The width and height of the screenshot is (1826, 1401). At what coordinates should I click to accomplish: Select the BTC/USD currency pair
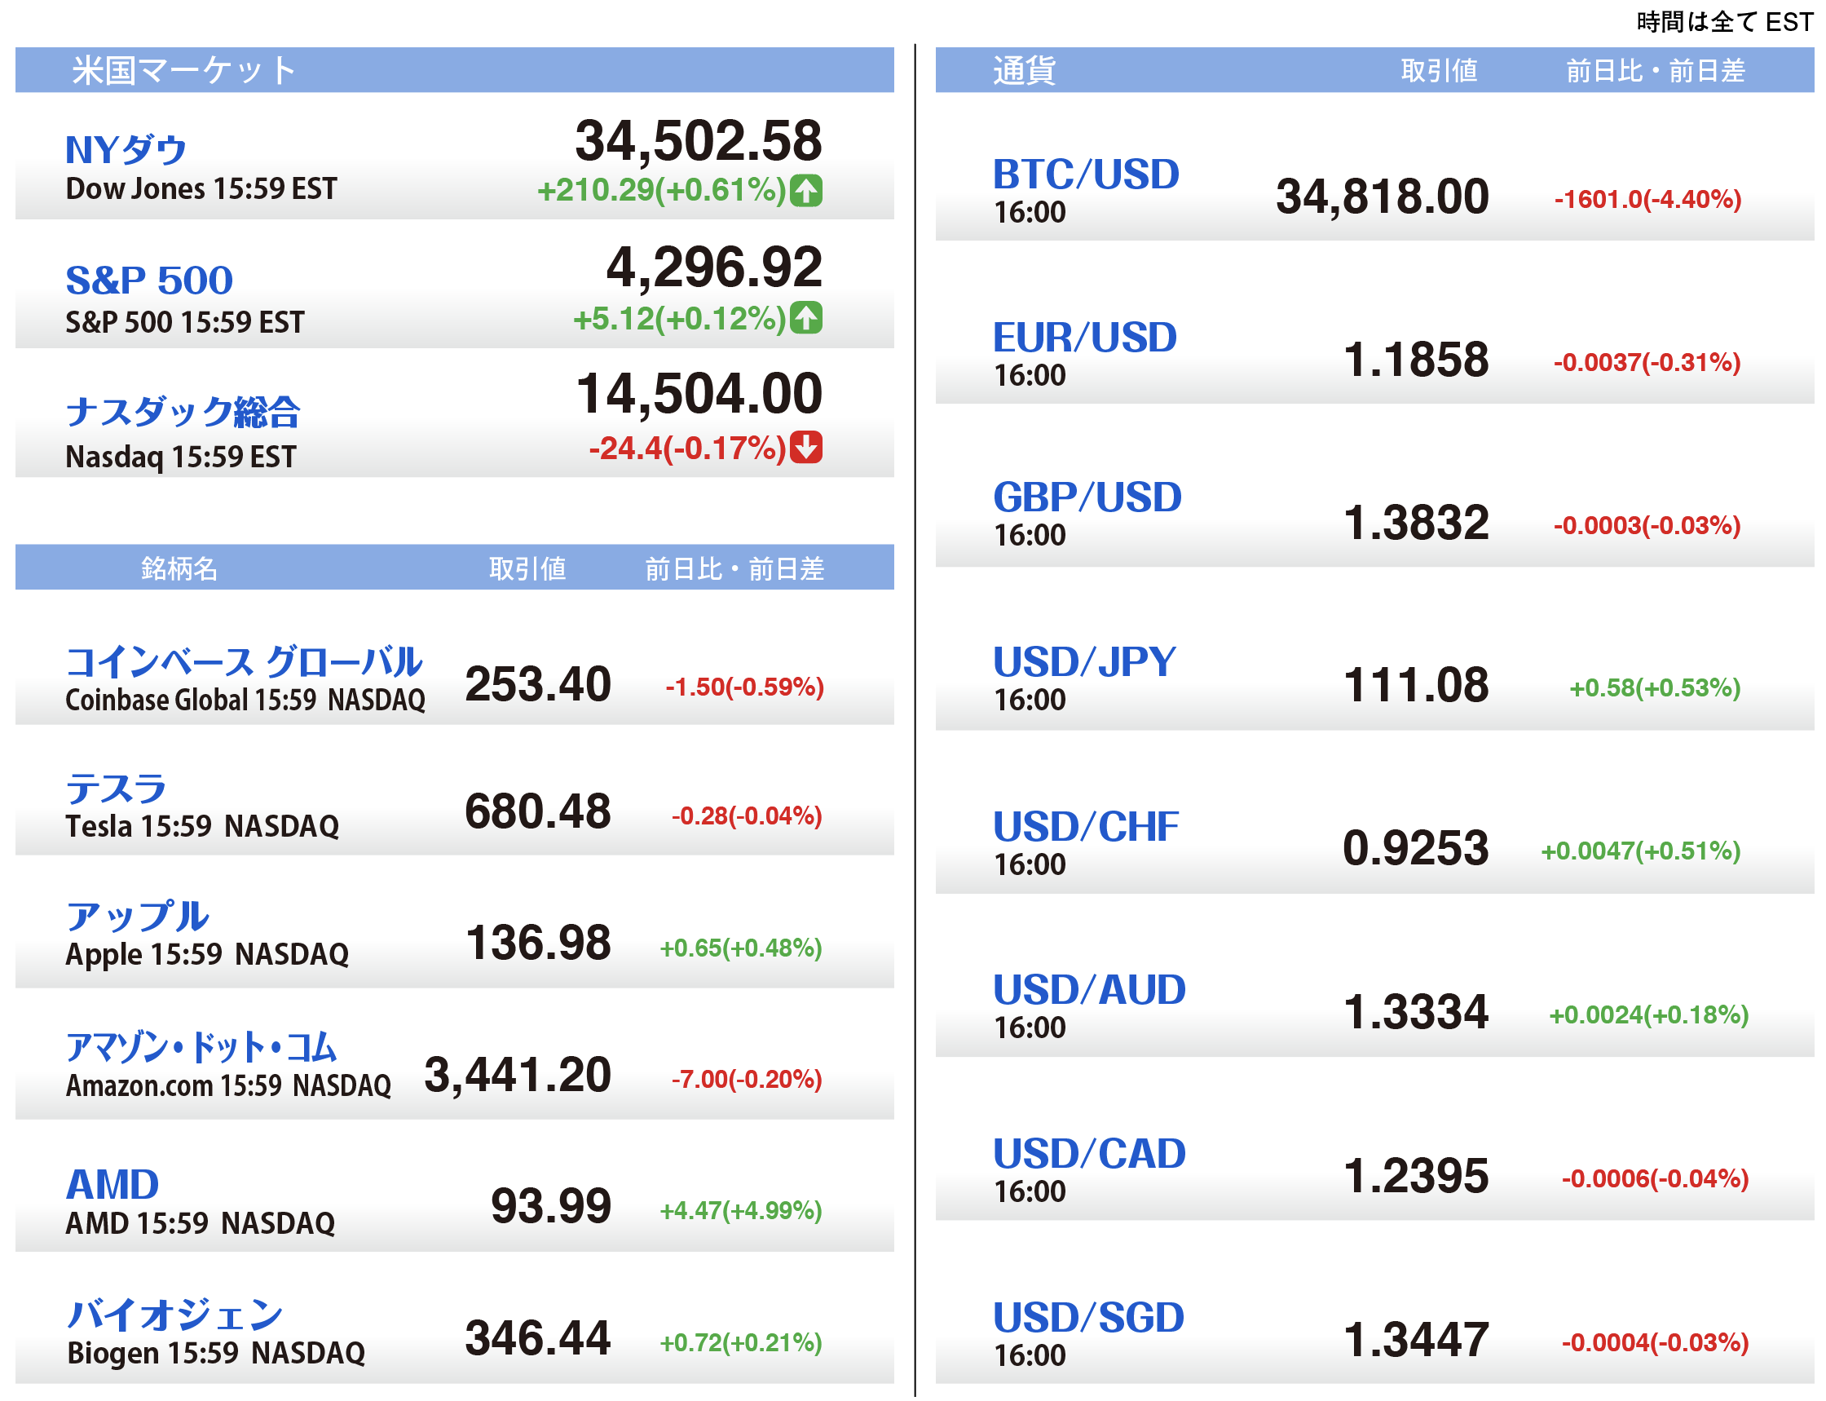coord(1085,175)
